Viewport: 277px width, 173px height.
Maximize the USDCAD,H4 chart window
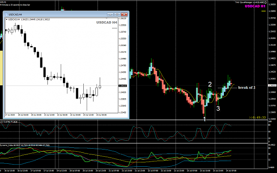(x=117, y=14)
